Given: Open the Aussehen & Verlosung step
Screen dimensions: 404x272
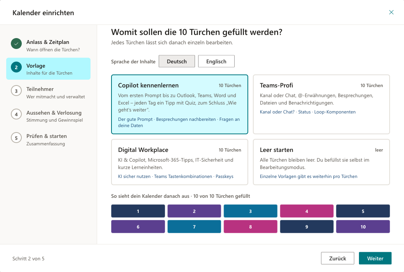Looking at the screenshot, I should tap(49, 116).
